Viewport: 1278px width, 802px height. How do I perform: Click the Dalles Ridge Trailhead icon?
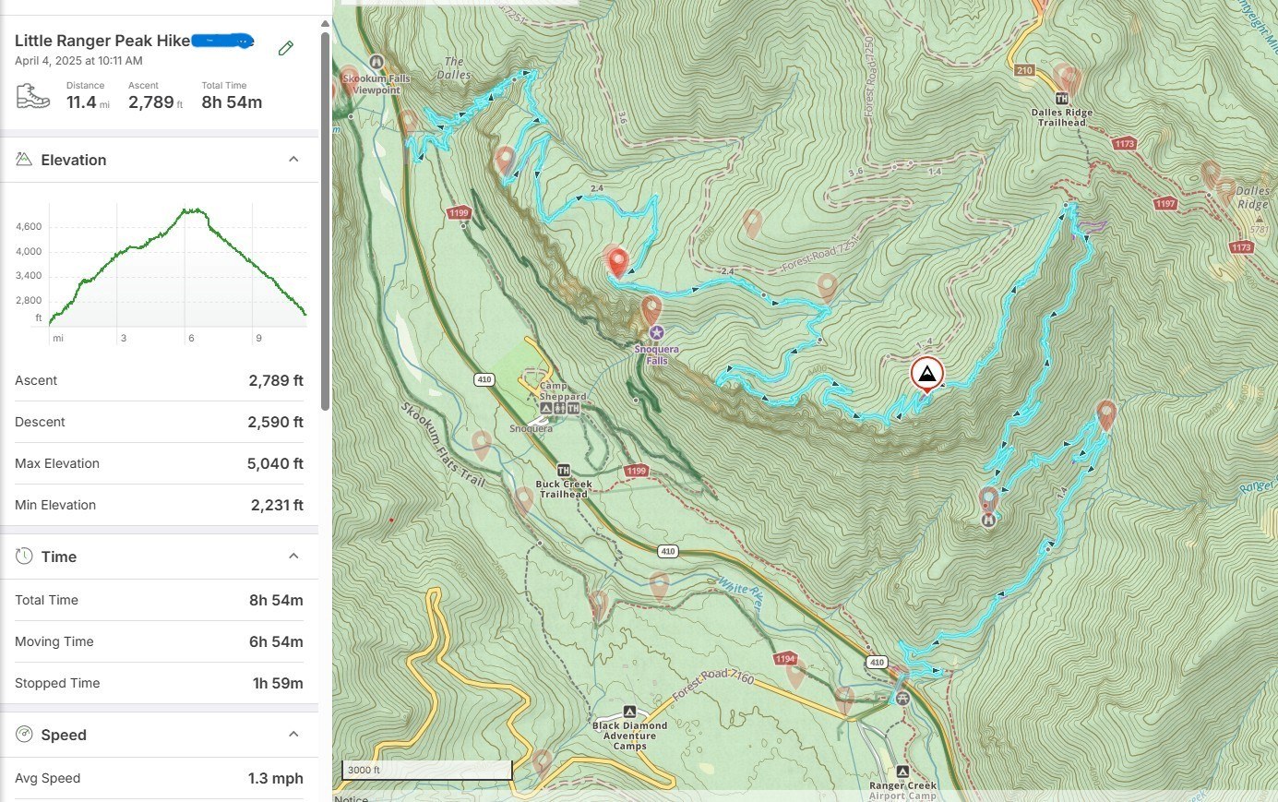tap(1061, 99)
